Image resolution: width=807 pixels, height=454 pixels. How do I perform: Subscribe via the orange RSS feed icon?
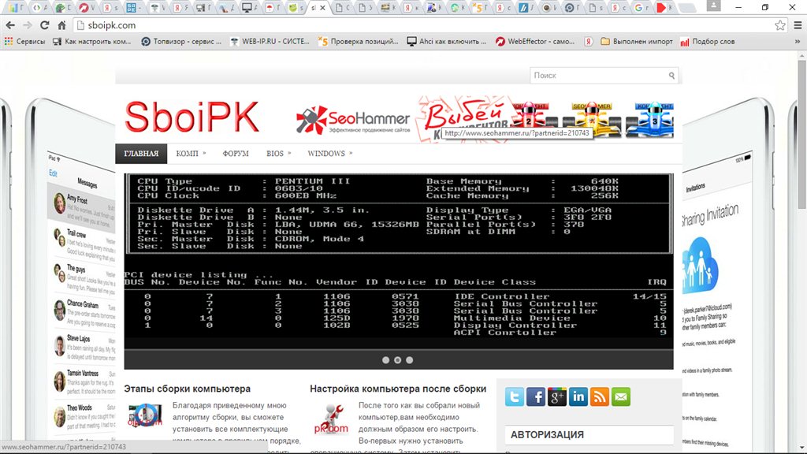[x=600, y=397]
